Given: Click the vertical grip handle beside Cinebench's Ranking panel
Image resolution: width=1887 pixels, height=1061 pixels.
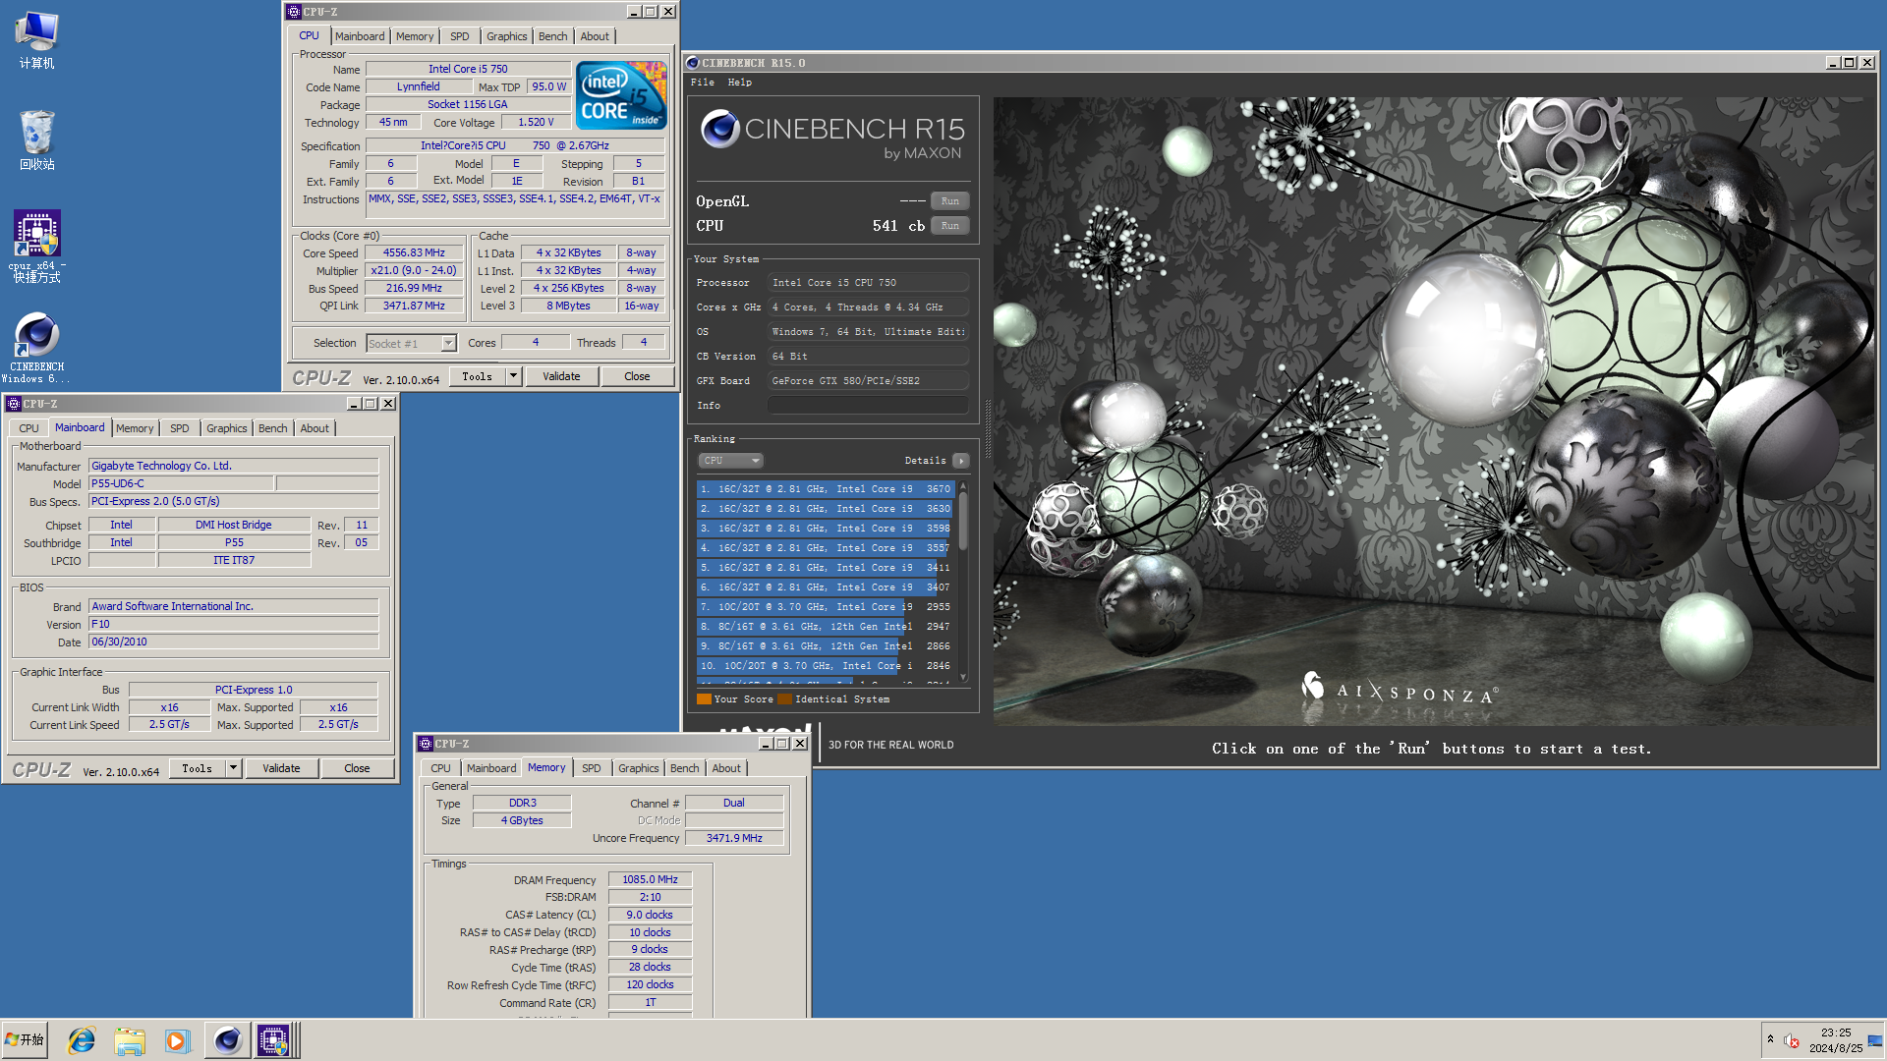Looking at the screenshot, I should [x=987, y=430].
